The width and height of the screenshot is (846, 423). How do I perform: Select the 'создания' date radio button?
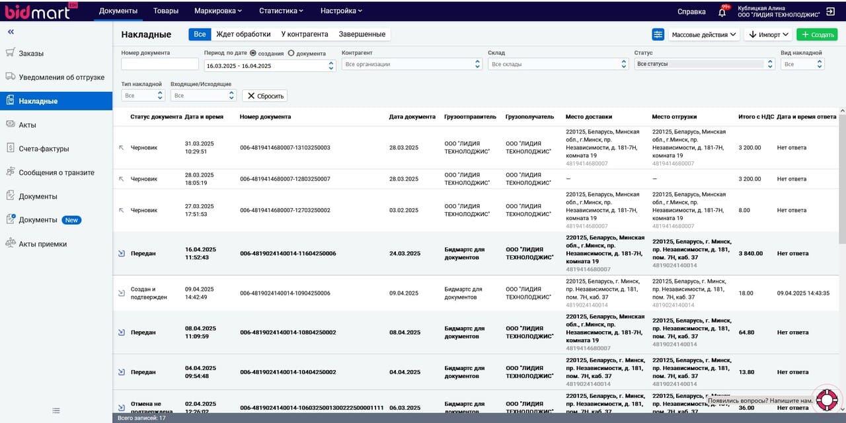253,53
